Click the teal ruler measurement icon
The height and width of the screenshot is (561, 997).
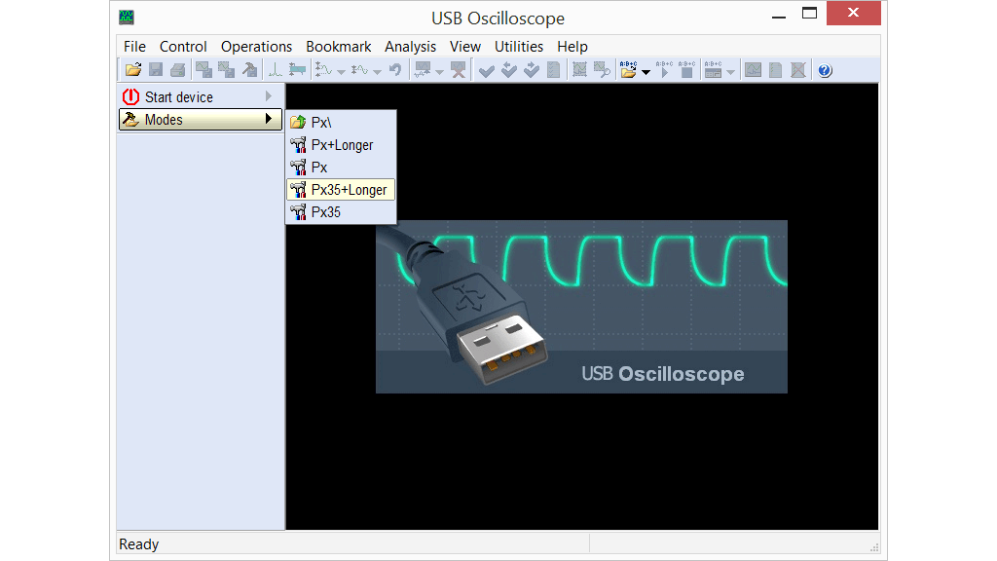(x=297, y=70)
